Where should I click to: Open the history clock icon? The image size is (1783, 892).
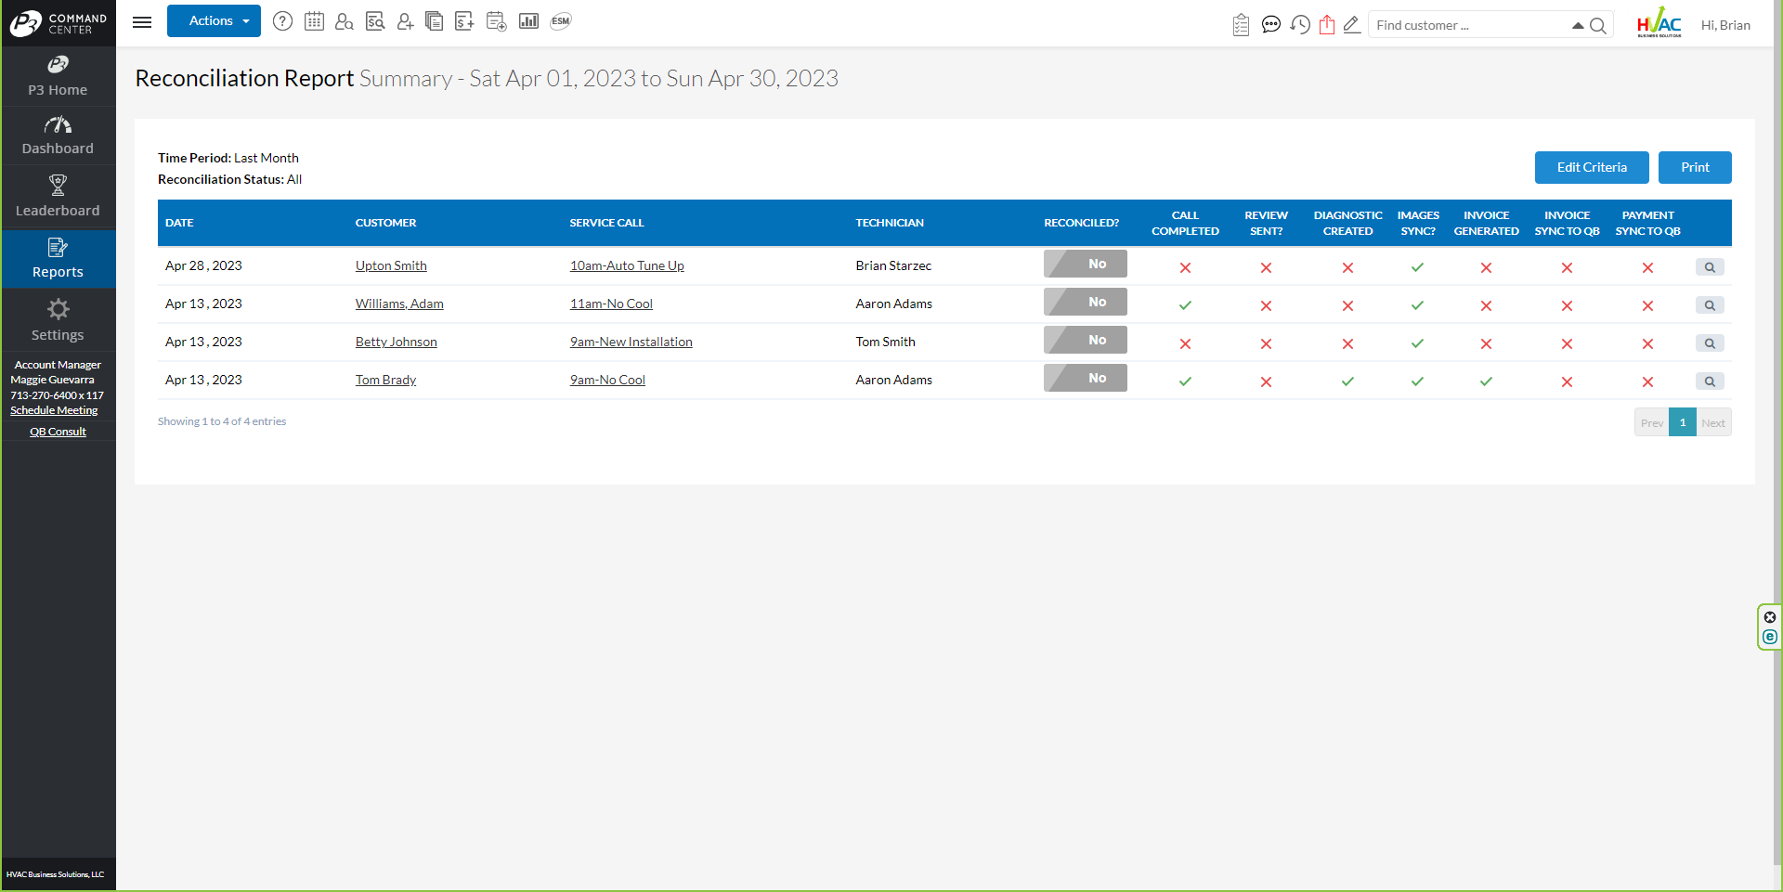pos(1300,25)
